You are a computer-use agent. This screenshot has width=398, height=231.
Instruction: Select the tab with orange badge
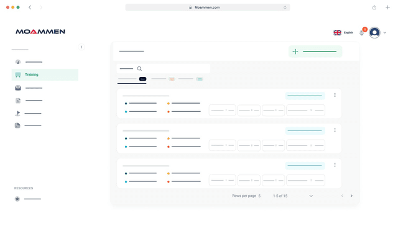tap(163, 79)
